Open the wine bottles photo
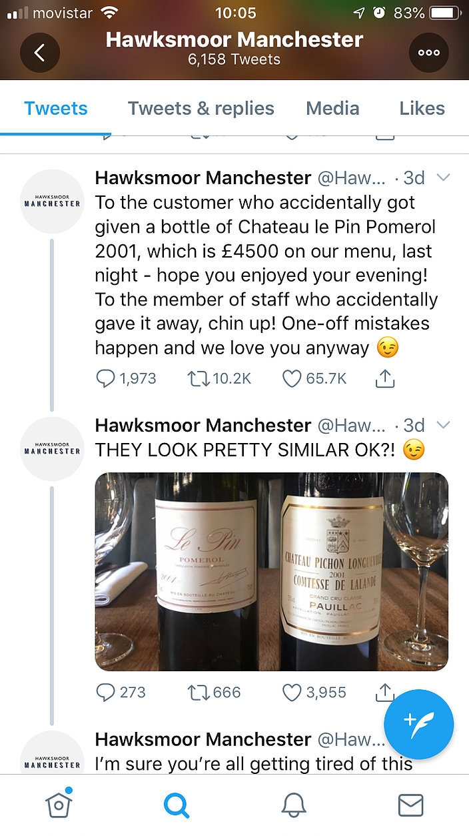Image resolution: width=469 pixels, height=836 pixels. (271, 571)
